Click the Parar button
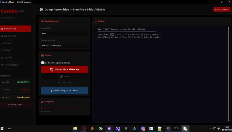232x132 pixels. pos(64,76)
